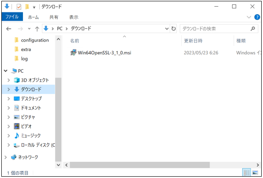Switch to large thumbnails view icon
This screenshot has height=178, width=263.
[x=255, y=172]
